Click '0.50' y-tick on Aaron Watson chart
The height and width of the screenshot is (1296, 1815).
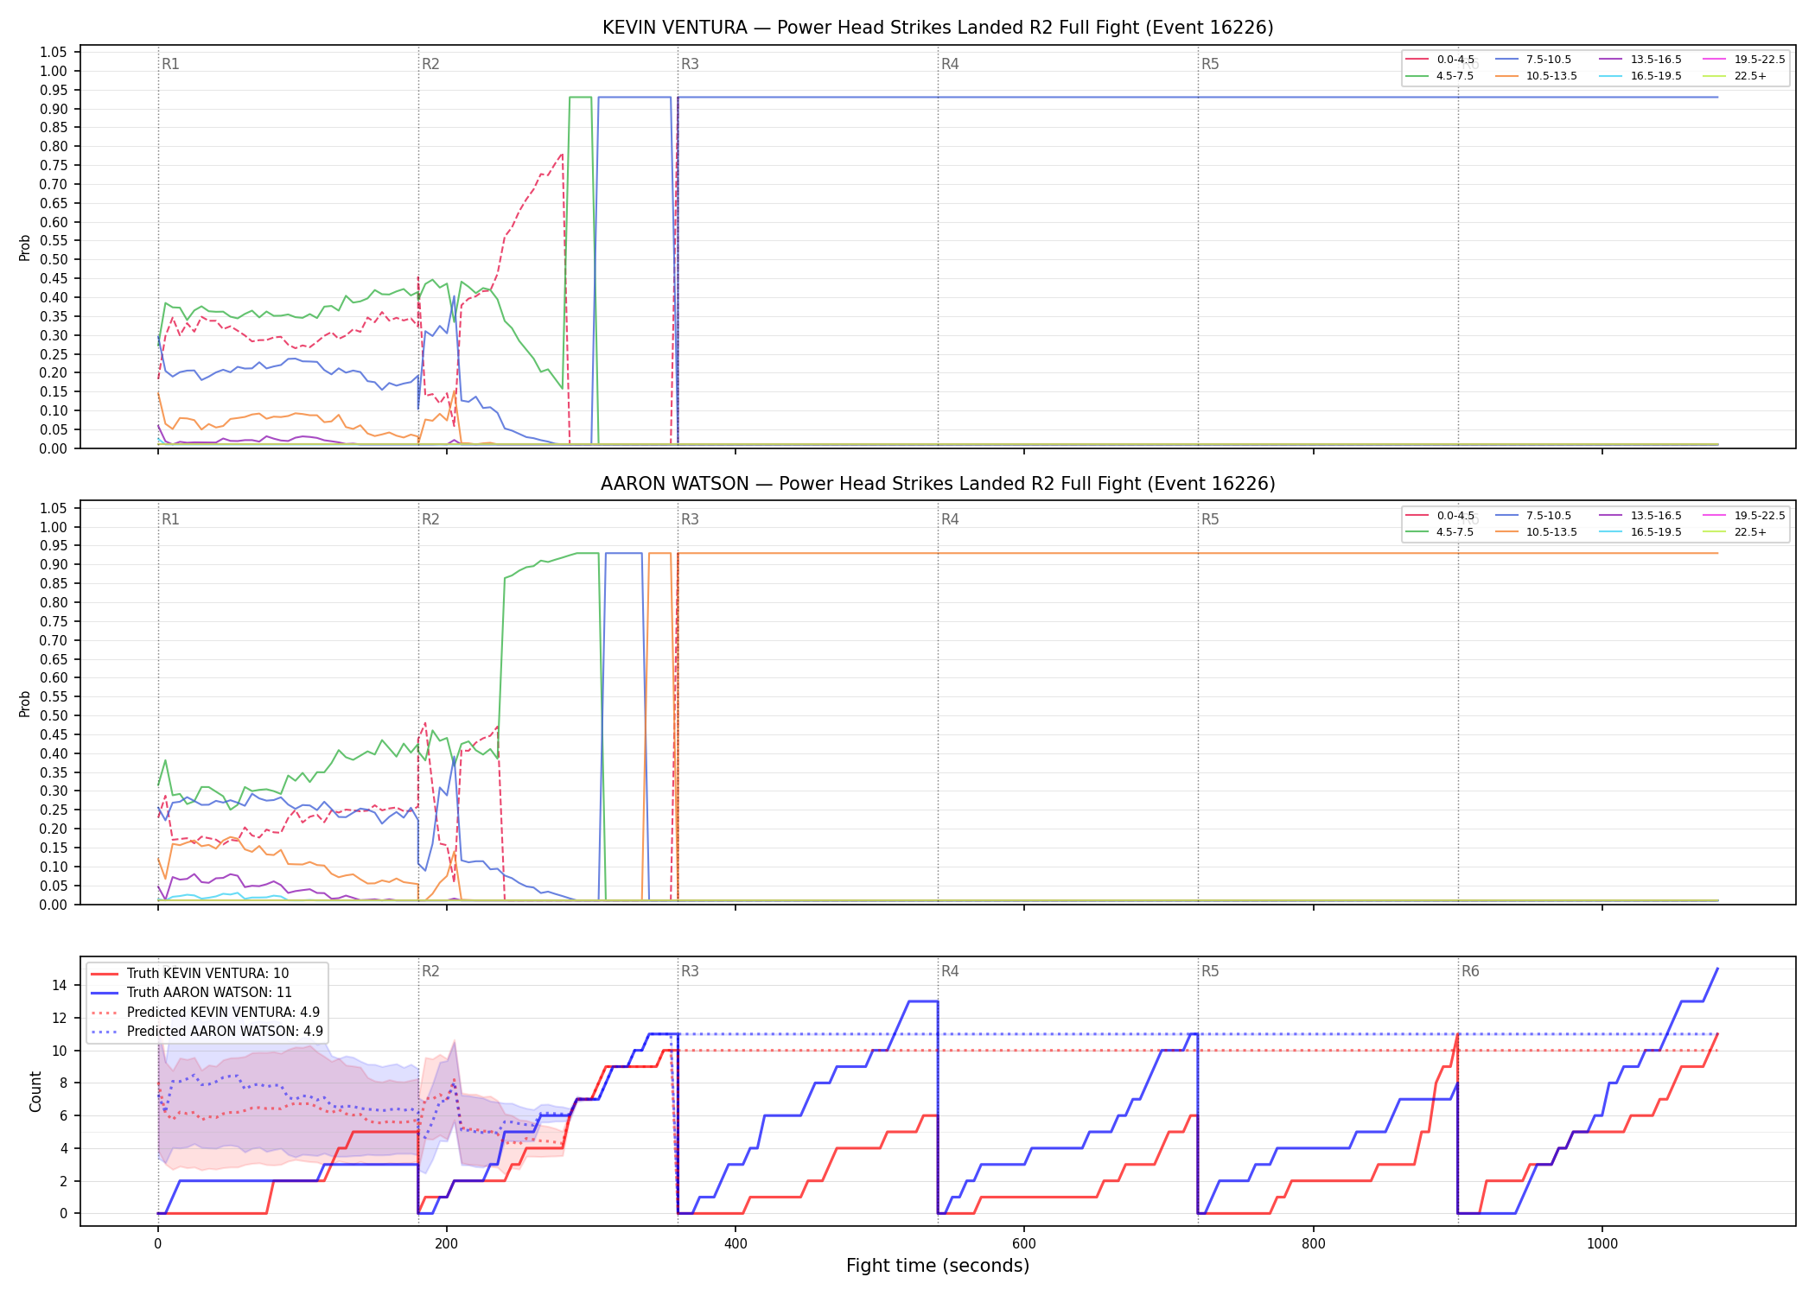pos(54,715)
